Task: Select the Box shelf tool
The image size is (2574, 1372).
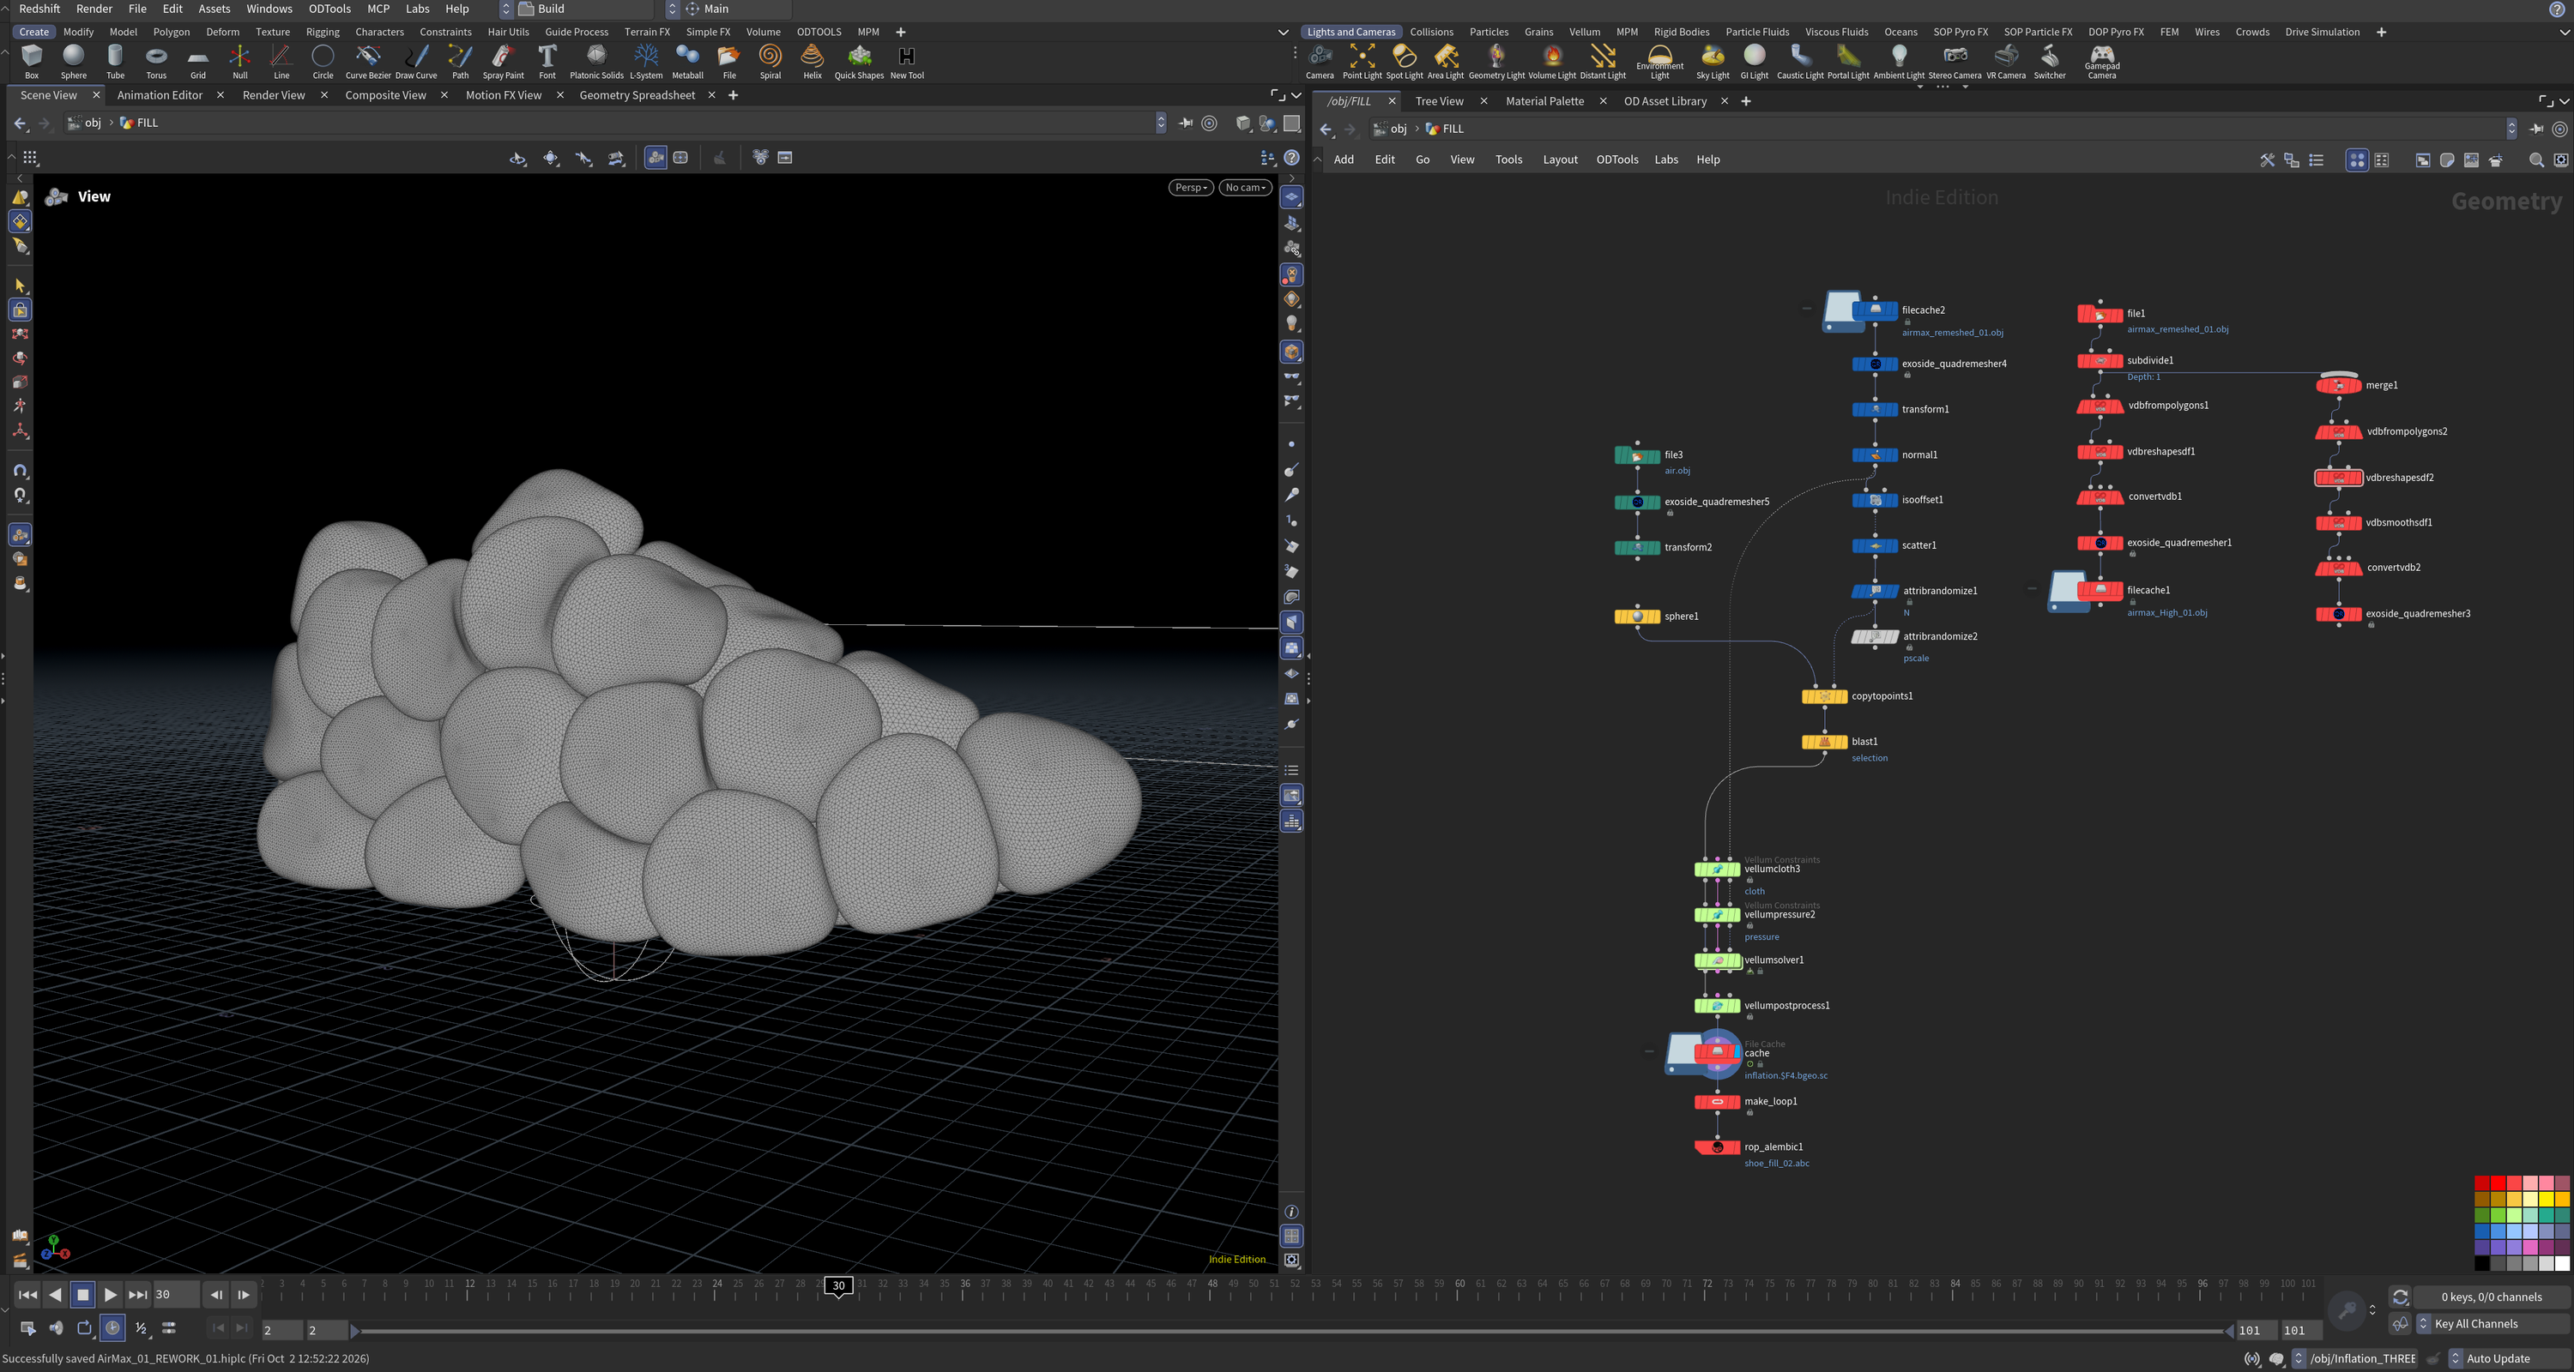Action: pyautogui.click(x=32, y=61)
